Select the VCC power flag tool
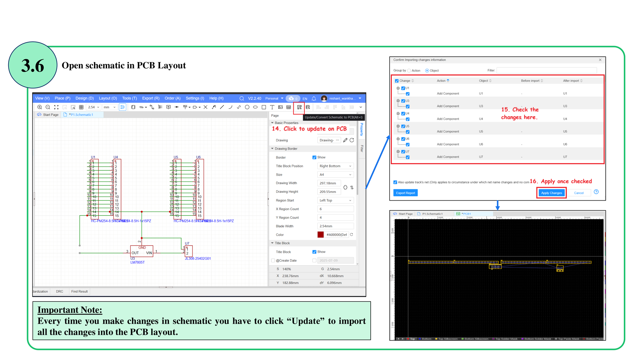Viewport: 633px width, 356px height. (185, 107)
